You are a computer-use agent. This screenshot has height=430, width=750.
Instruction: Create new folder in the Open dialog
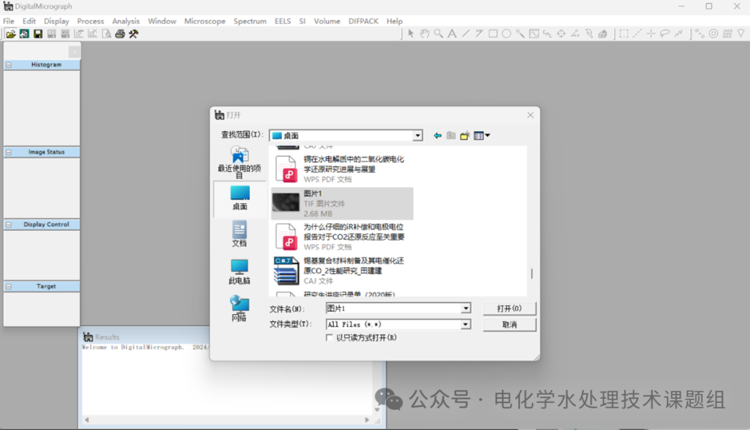(465, 136)
